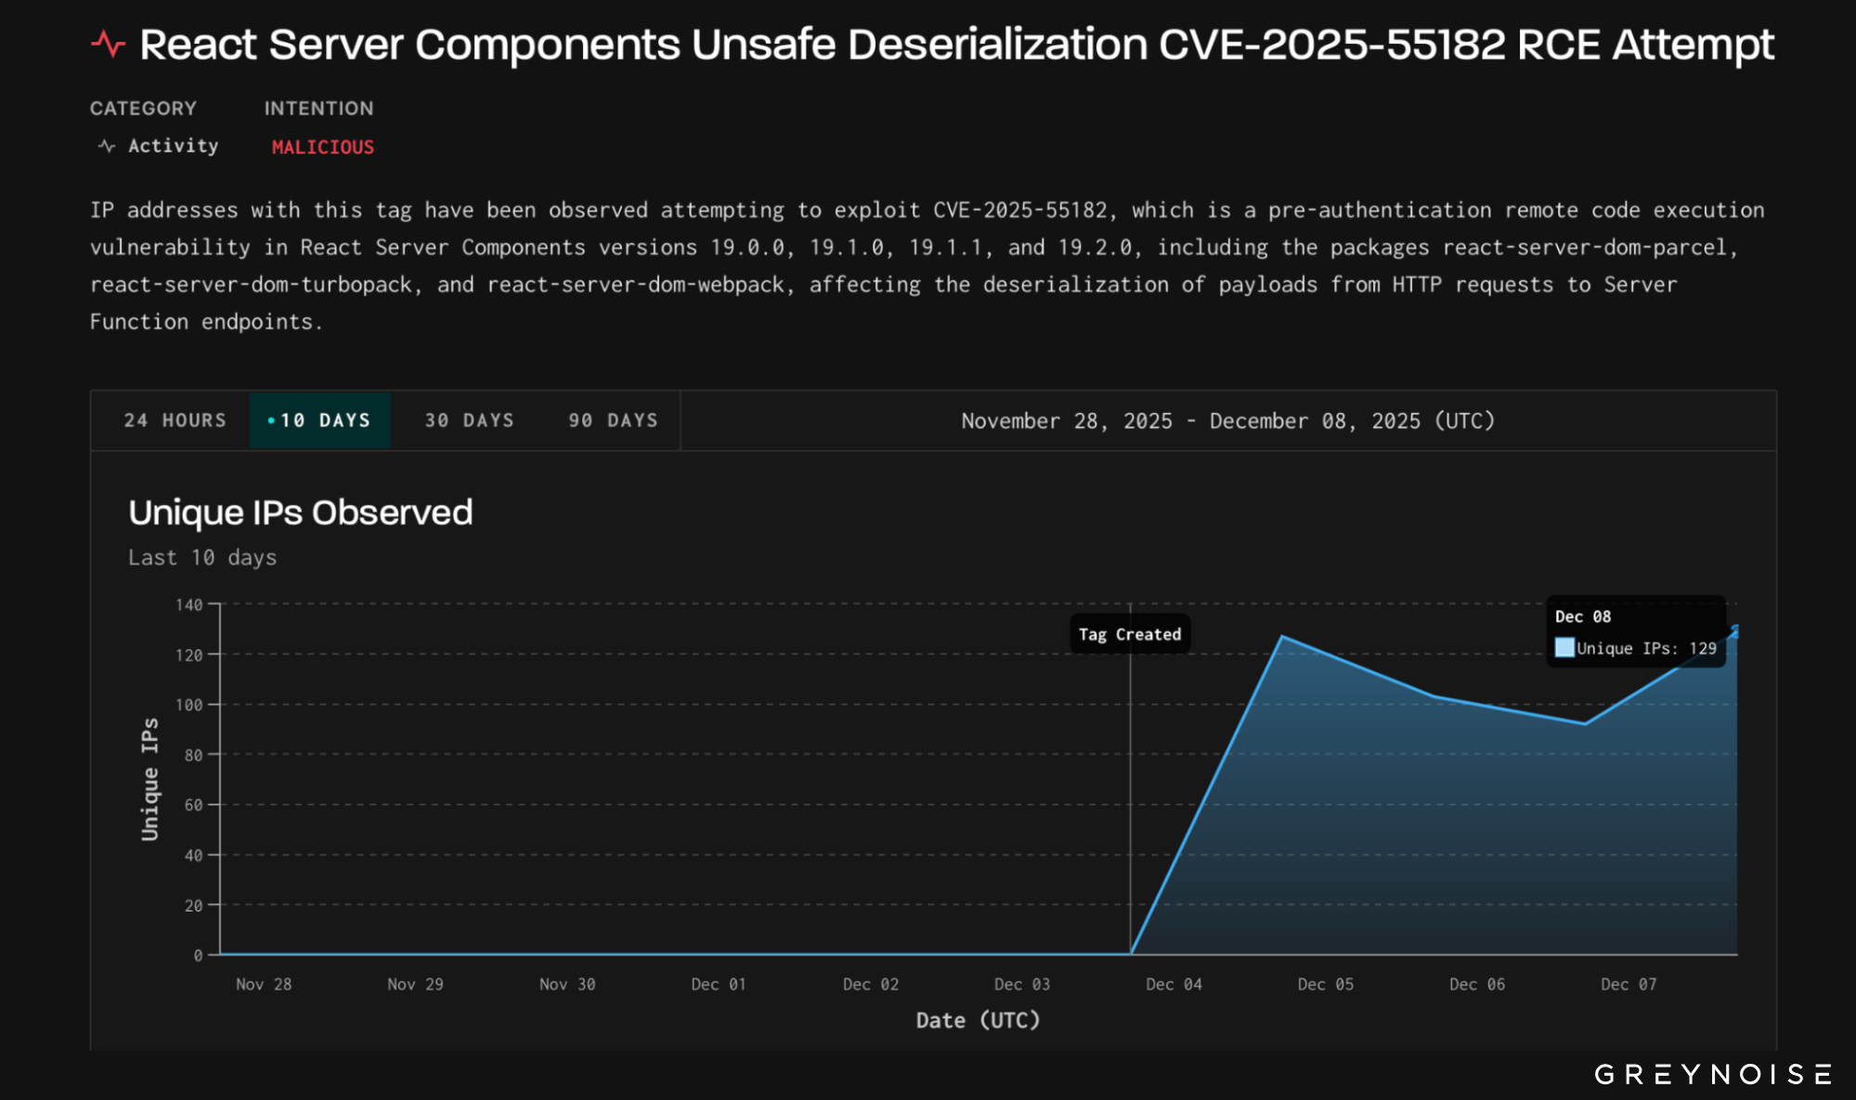Click the Dec 04 x-axis label
Image resolution: width=1856 pixels, height=1100 pixels.
[x=1174, y=984]
